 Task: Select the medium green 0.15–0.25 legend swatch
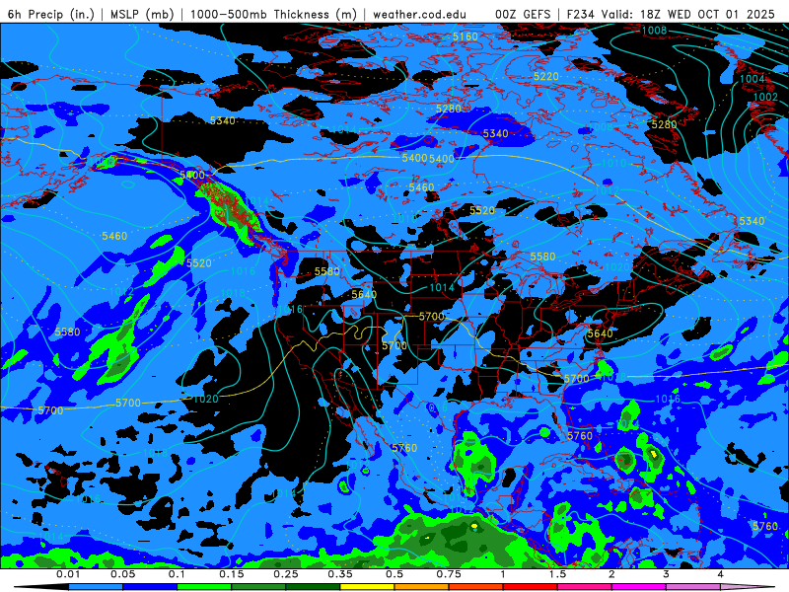[x=258, y=587]
